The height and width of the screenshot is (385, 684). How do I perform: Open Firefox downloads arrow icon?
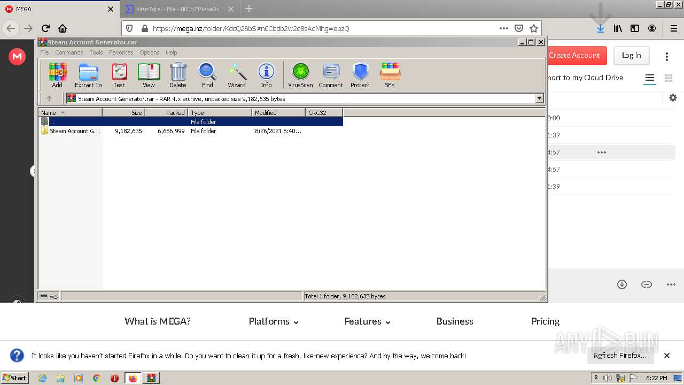(x=601, y=28)
